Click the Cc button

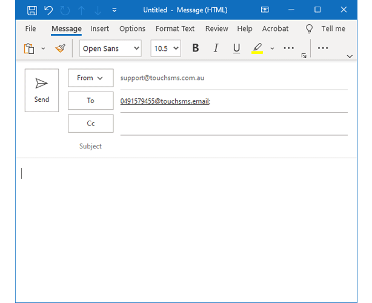click(90, 124)
